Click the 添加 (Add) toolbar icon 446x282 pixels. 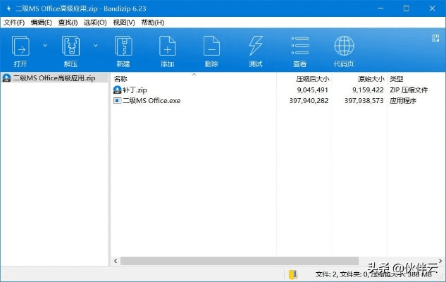pos(167,47)
